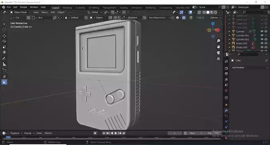Click the outliner filter funnel icon
Image resolution: width=270 pixels, height=145 pixels.
click(268, 12)
